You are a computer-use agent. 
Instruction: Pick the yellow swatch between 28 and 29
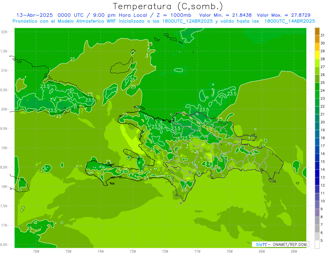[x=317, y=55]
